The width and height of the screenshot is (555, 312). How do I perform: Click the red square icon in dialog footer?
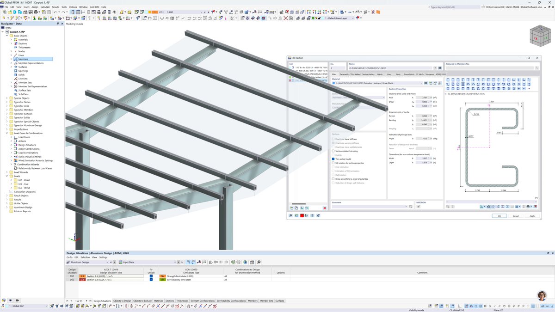tap(302, 215)
